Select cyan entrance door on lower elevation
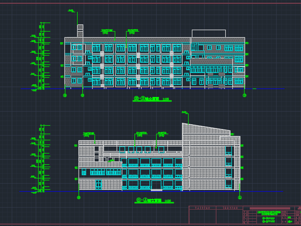Image resolution: width=301 pixels, height=226 pixels. coord(98,184)
